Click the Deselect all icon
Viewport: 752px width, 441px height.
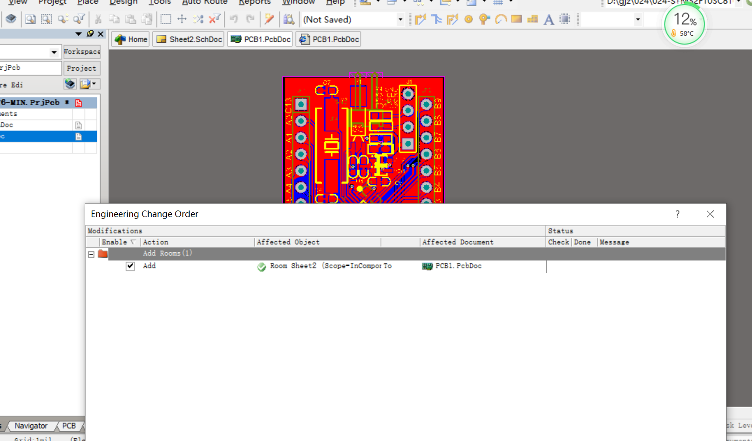click(x=198, y=19)
